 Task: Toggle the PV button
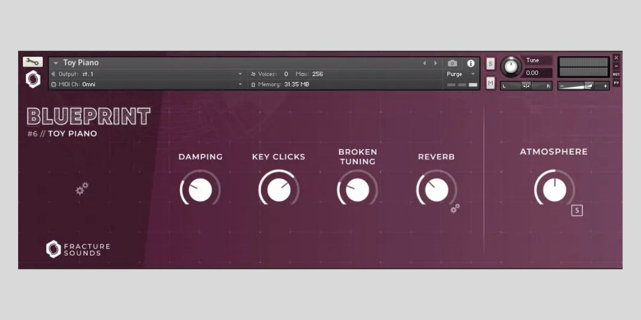[x=616, y=83]
